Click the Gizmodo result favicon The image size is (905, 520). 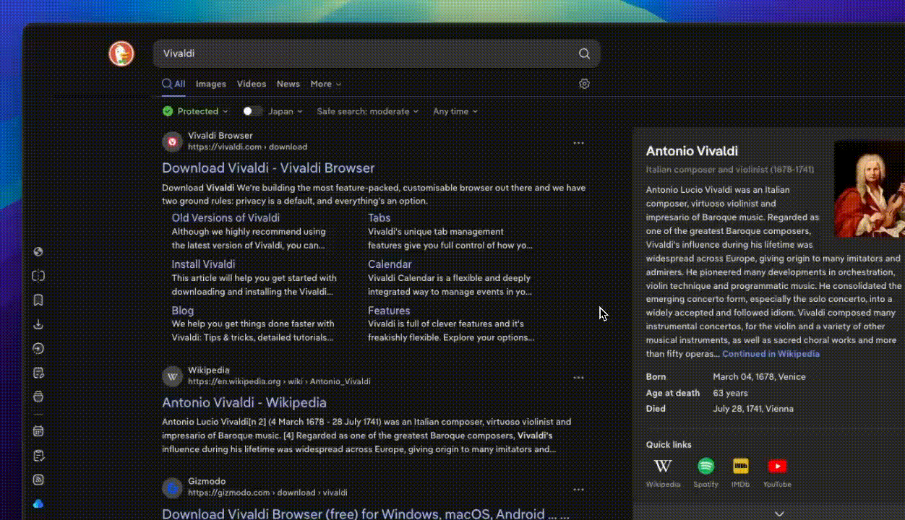point(172,487)
